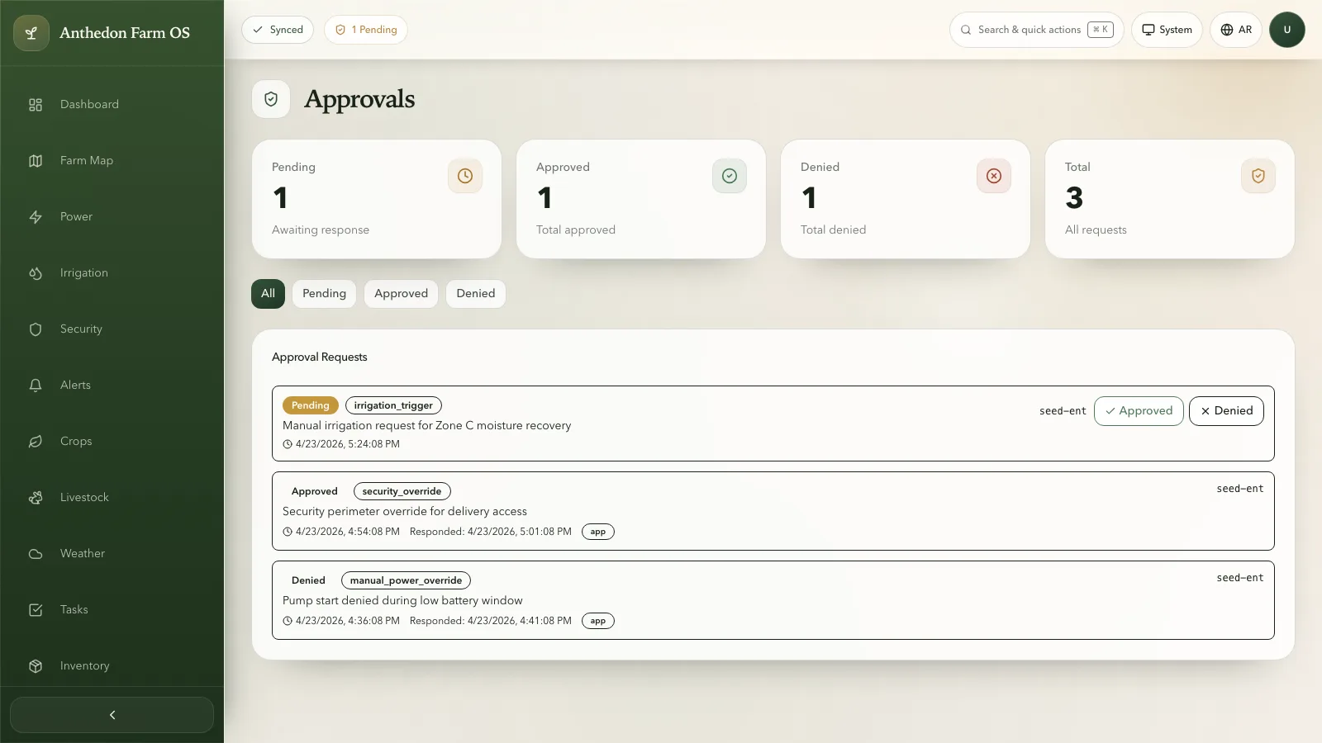Click the Approvals page shield icon
The height and width of the screenshot is (743, 1322).
point(271,99)
